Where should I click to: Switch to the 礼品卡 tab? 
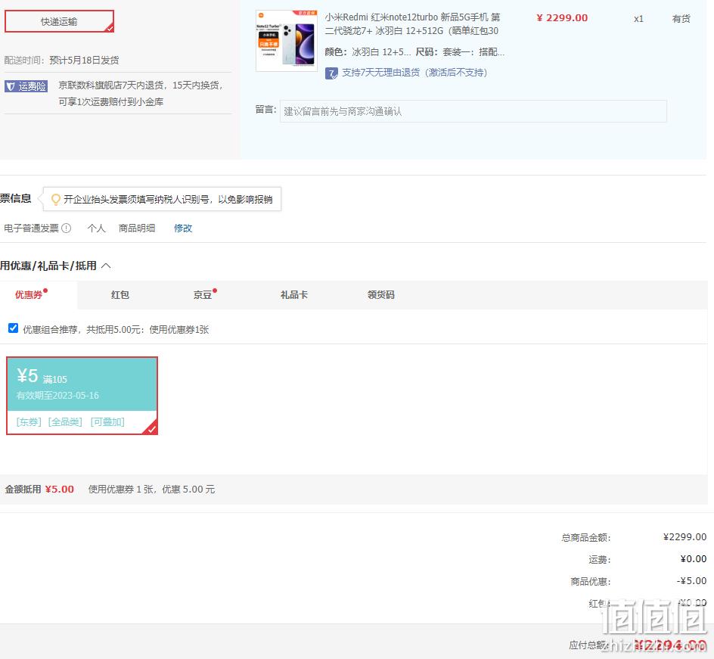pyautogui.click(x=294, y=294)
